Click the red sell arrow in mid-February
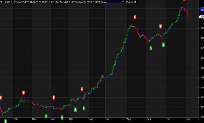 pyautogui.click(x=24, y=93)
